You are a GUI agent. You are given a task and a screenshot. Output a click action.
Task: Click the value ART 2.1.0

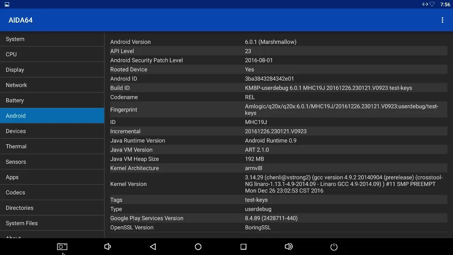257,150
